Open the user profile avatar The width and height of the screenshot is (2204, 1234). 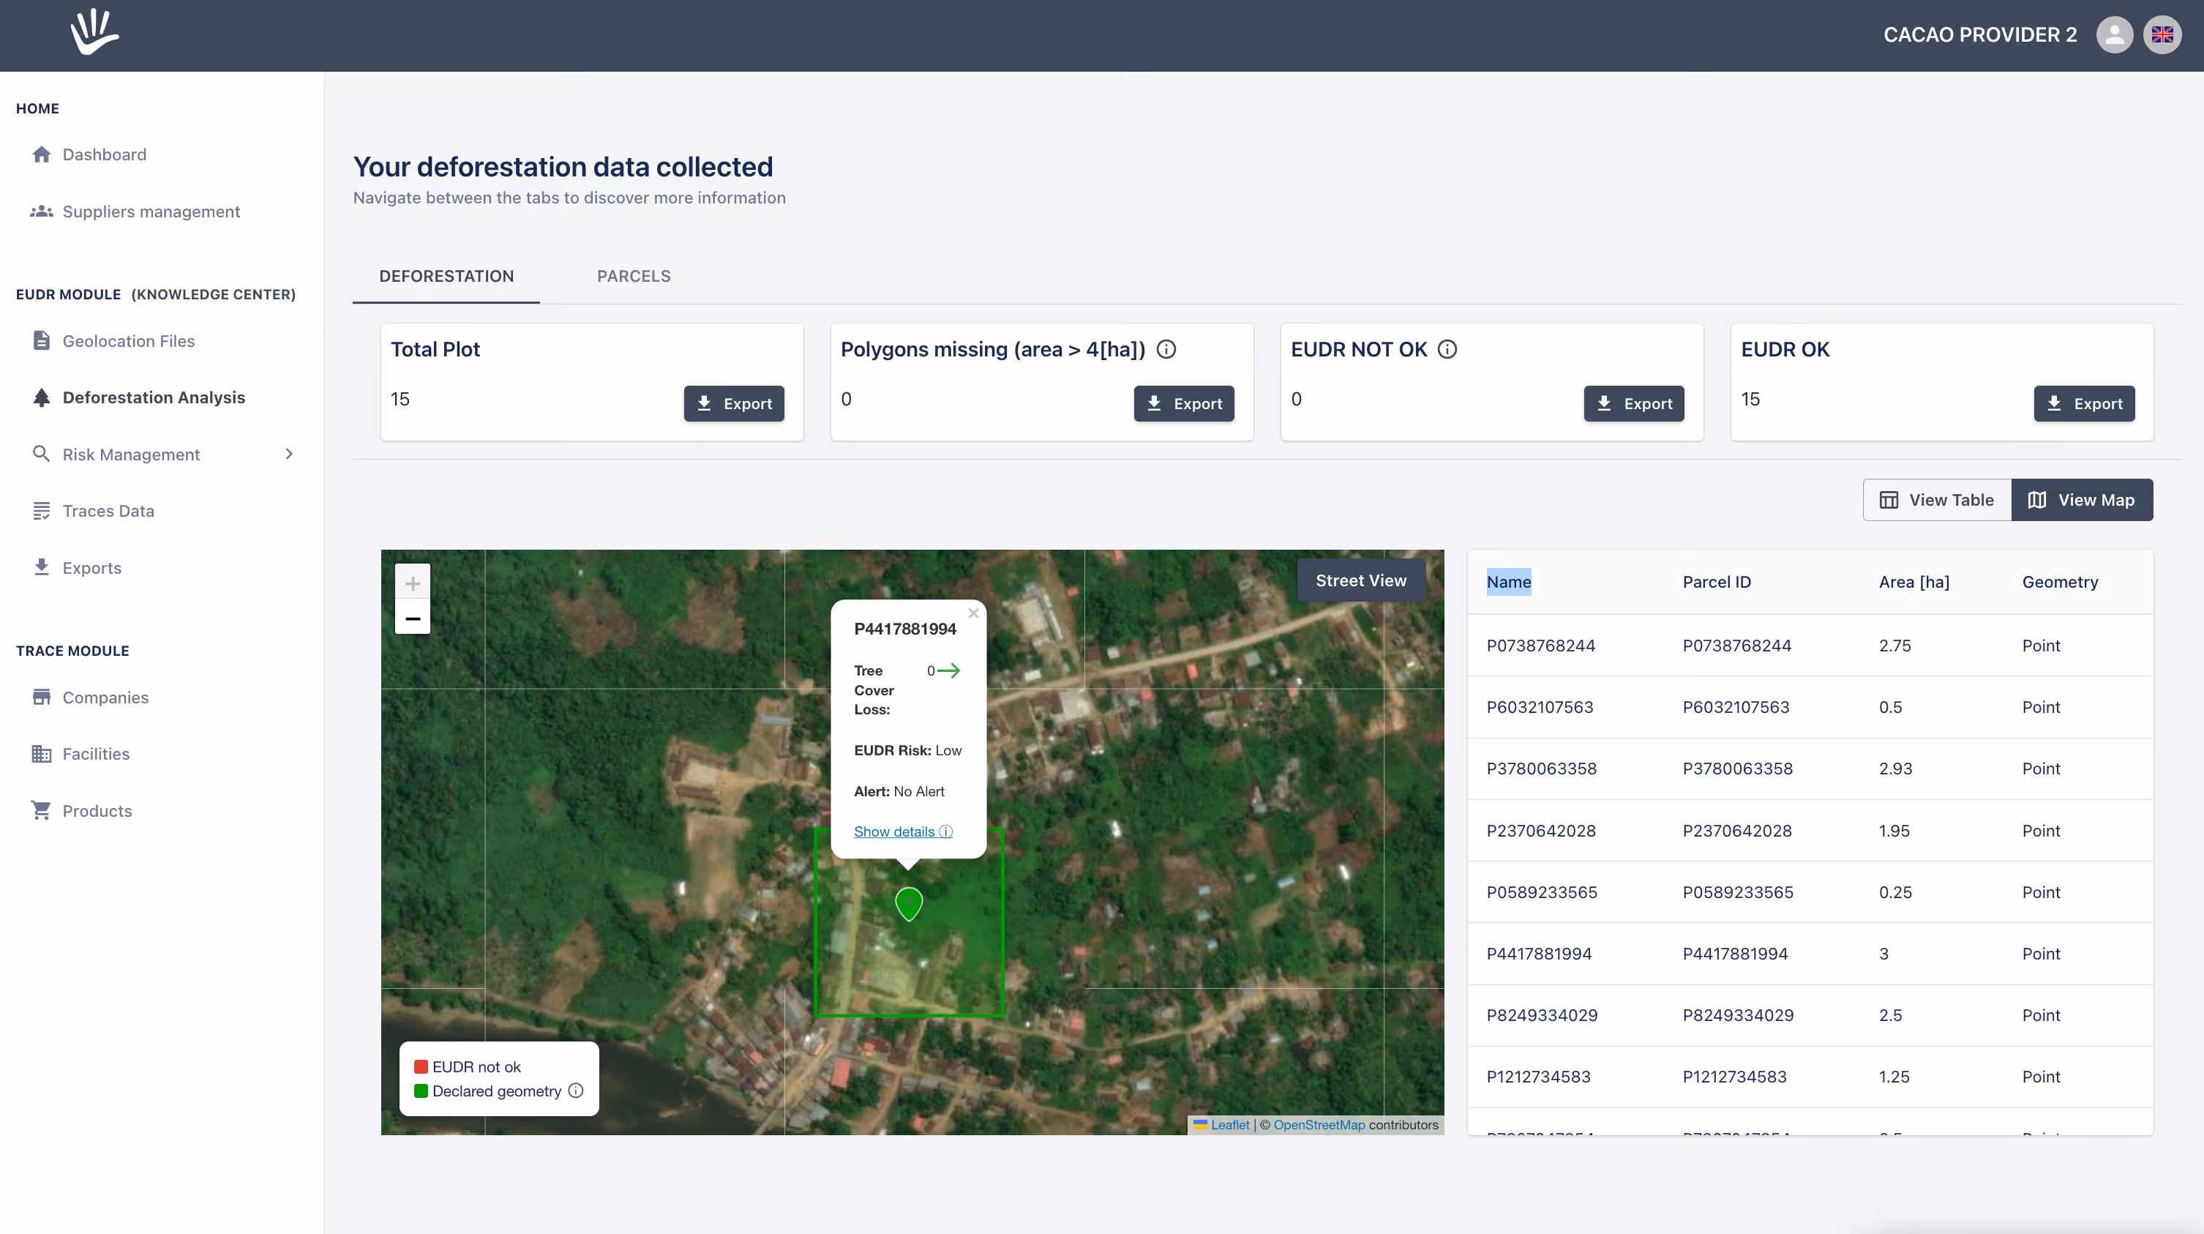coord(2114,35)
